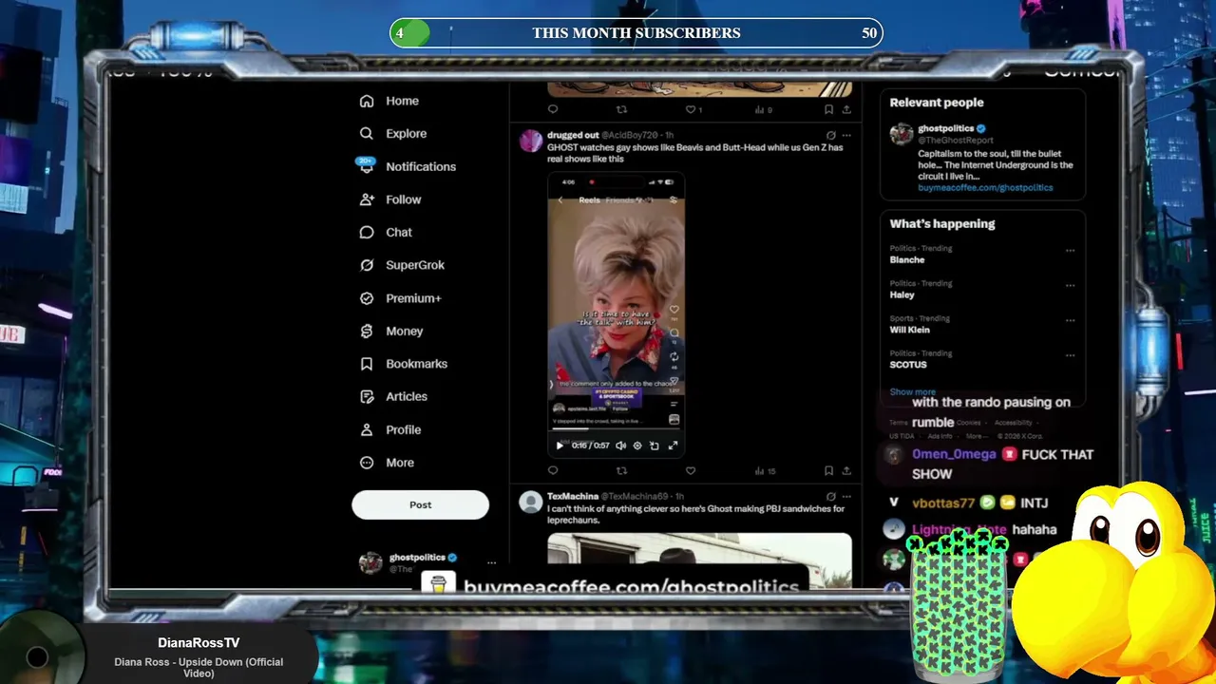Click Grok icon on TexMachina post
The height and width of the screenshot is (684, 1216).
pos(830,497)
